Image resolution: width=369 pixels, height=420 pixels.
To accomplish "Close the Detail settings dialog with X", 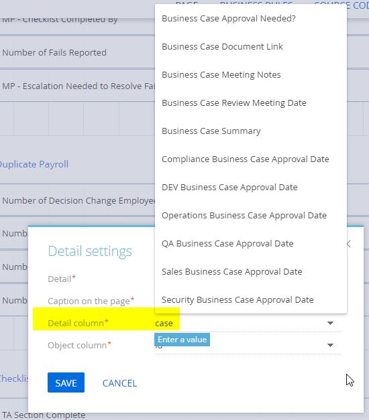I will pyautogui.click(x=349, y=244).
